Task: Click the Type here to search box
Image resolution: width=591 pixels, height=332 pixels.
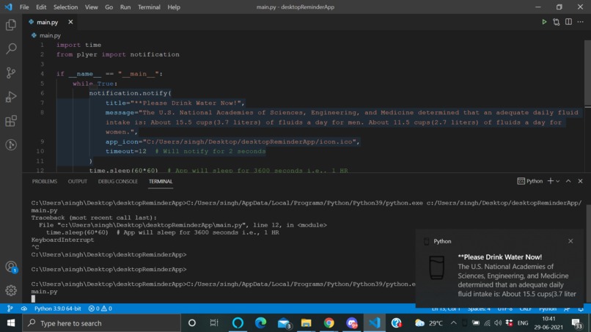Action: [x=102, y=323]
